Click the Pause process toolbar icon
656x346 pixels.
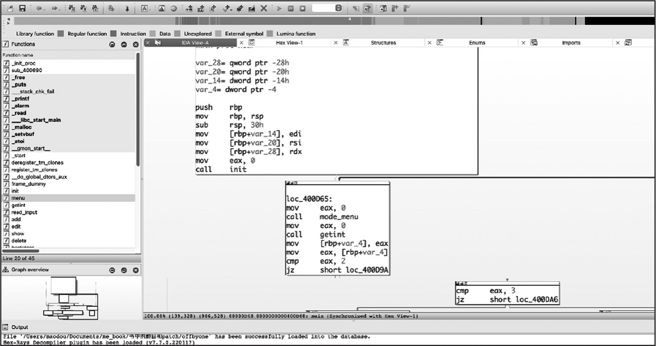pyautogui.click(x=291, y=9)
